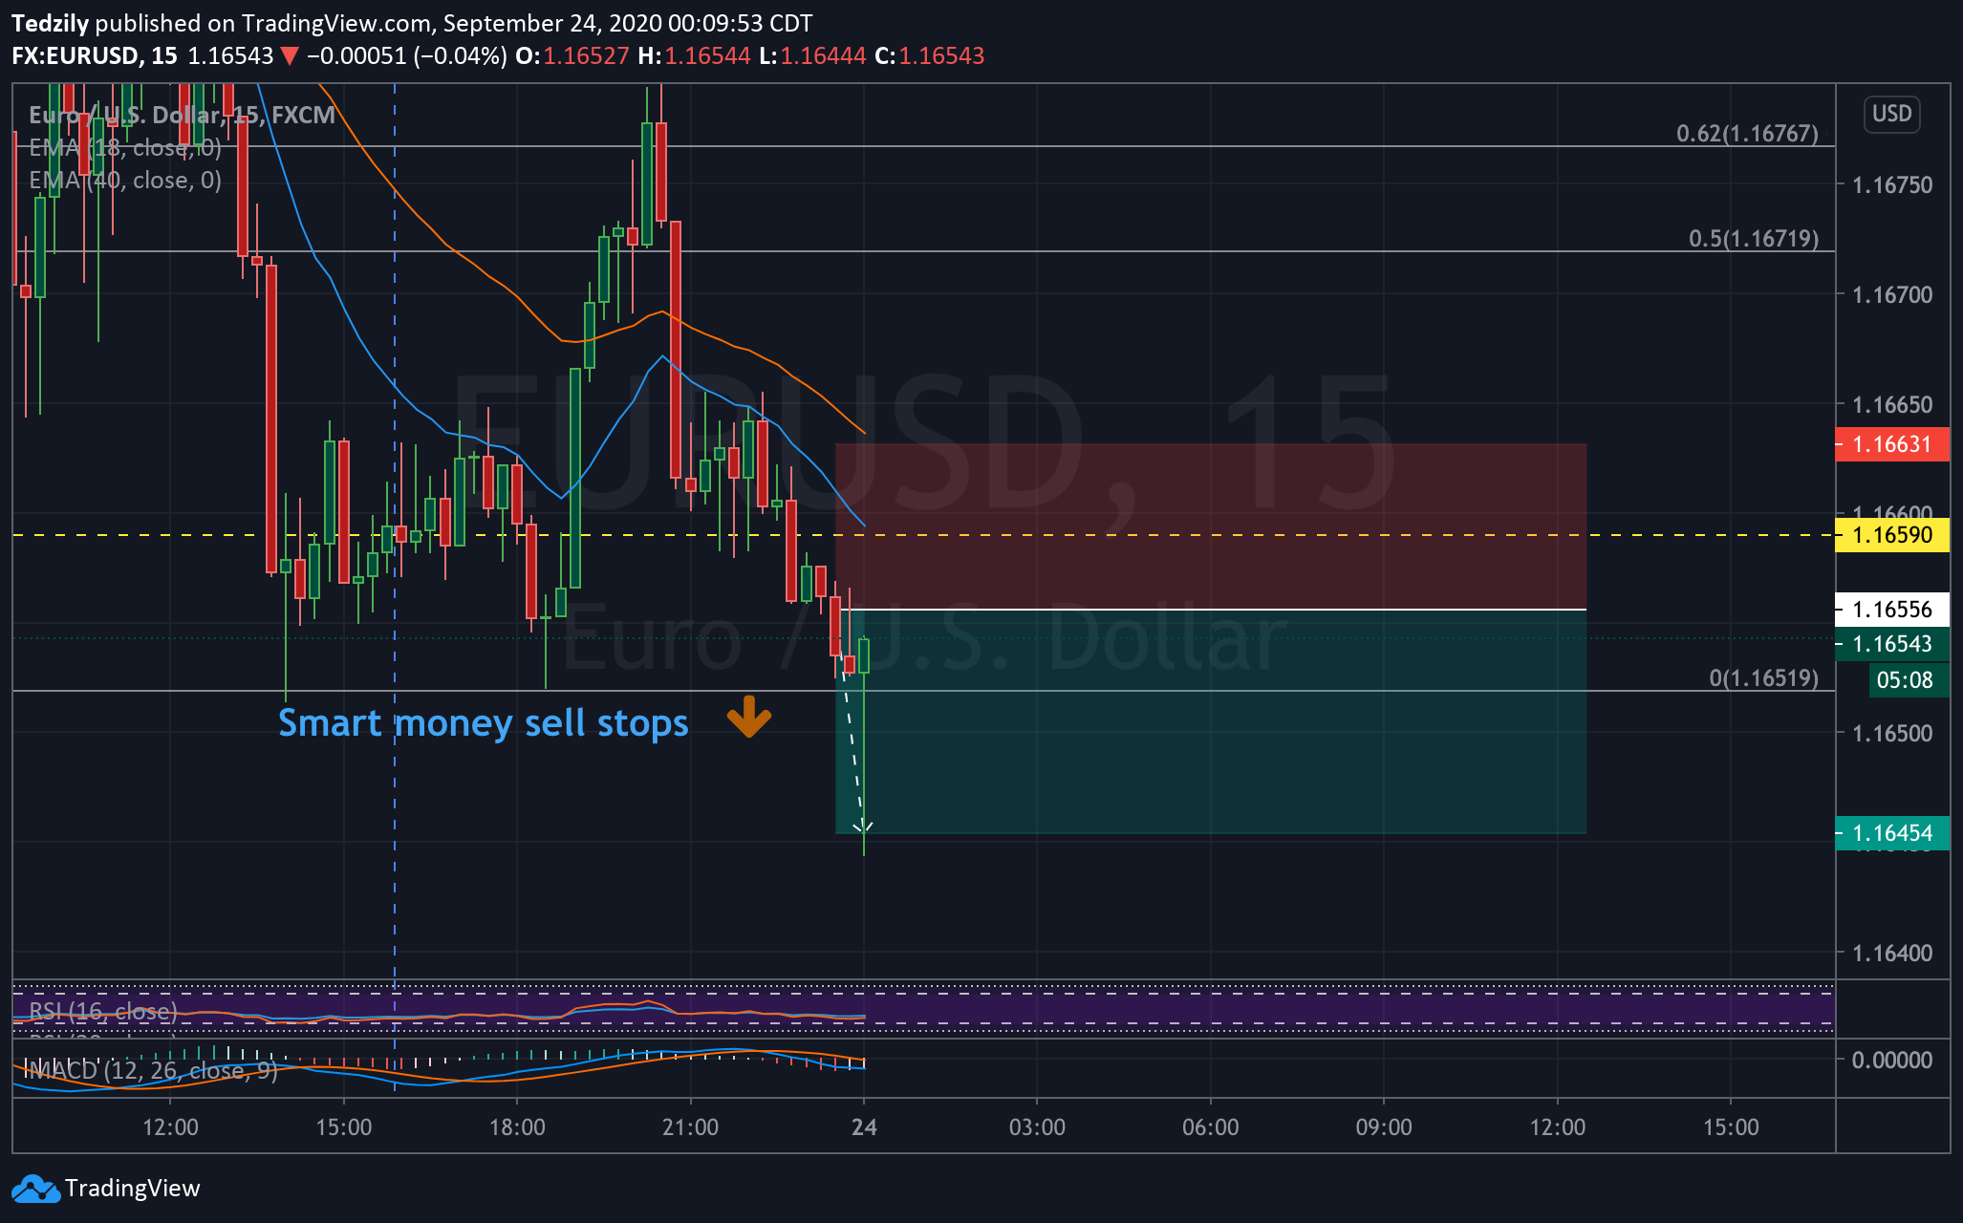Image resolution: width=1963 pixels, height=1223 pixels.
Task: Click the 0(1.16519) Fibonacci level label
Action: coord(1763,678)
